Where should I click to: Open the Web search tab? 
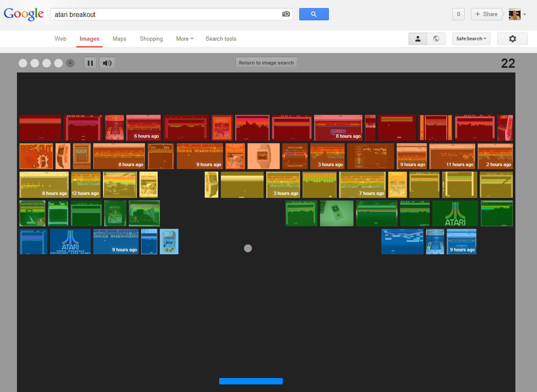click(60, 39)
